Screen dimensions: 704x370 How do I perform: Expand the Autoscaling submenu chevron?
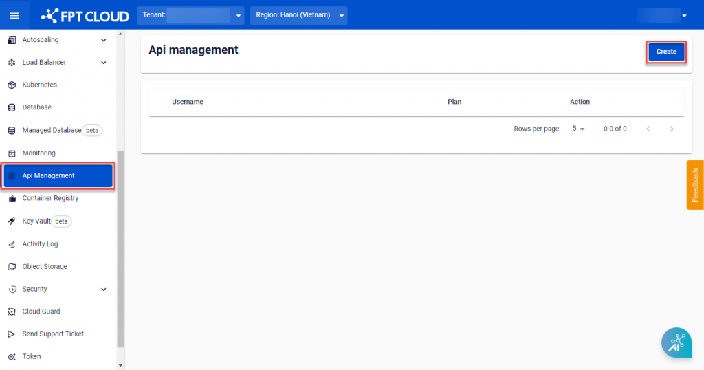click(x=104, y=40)
